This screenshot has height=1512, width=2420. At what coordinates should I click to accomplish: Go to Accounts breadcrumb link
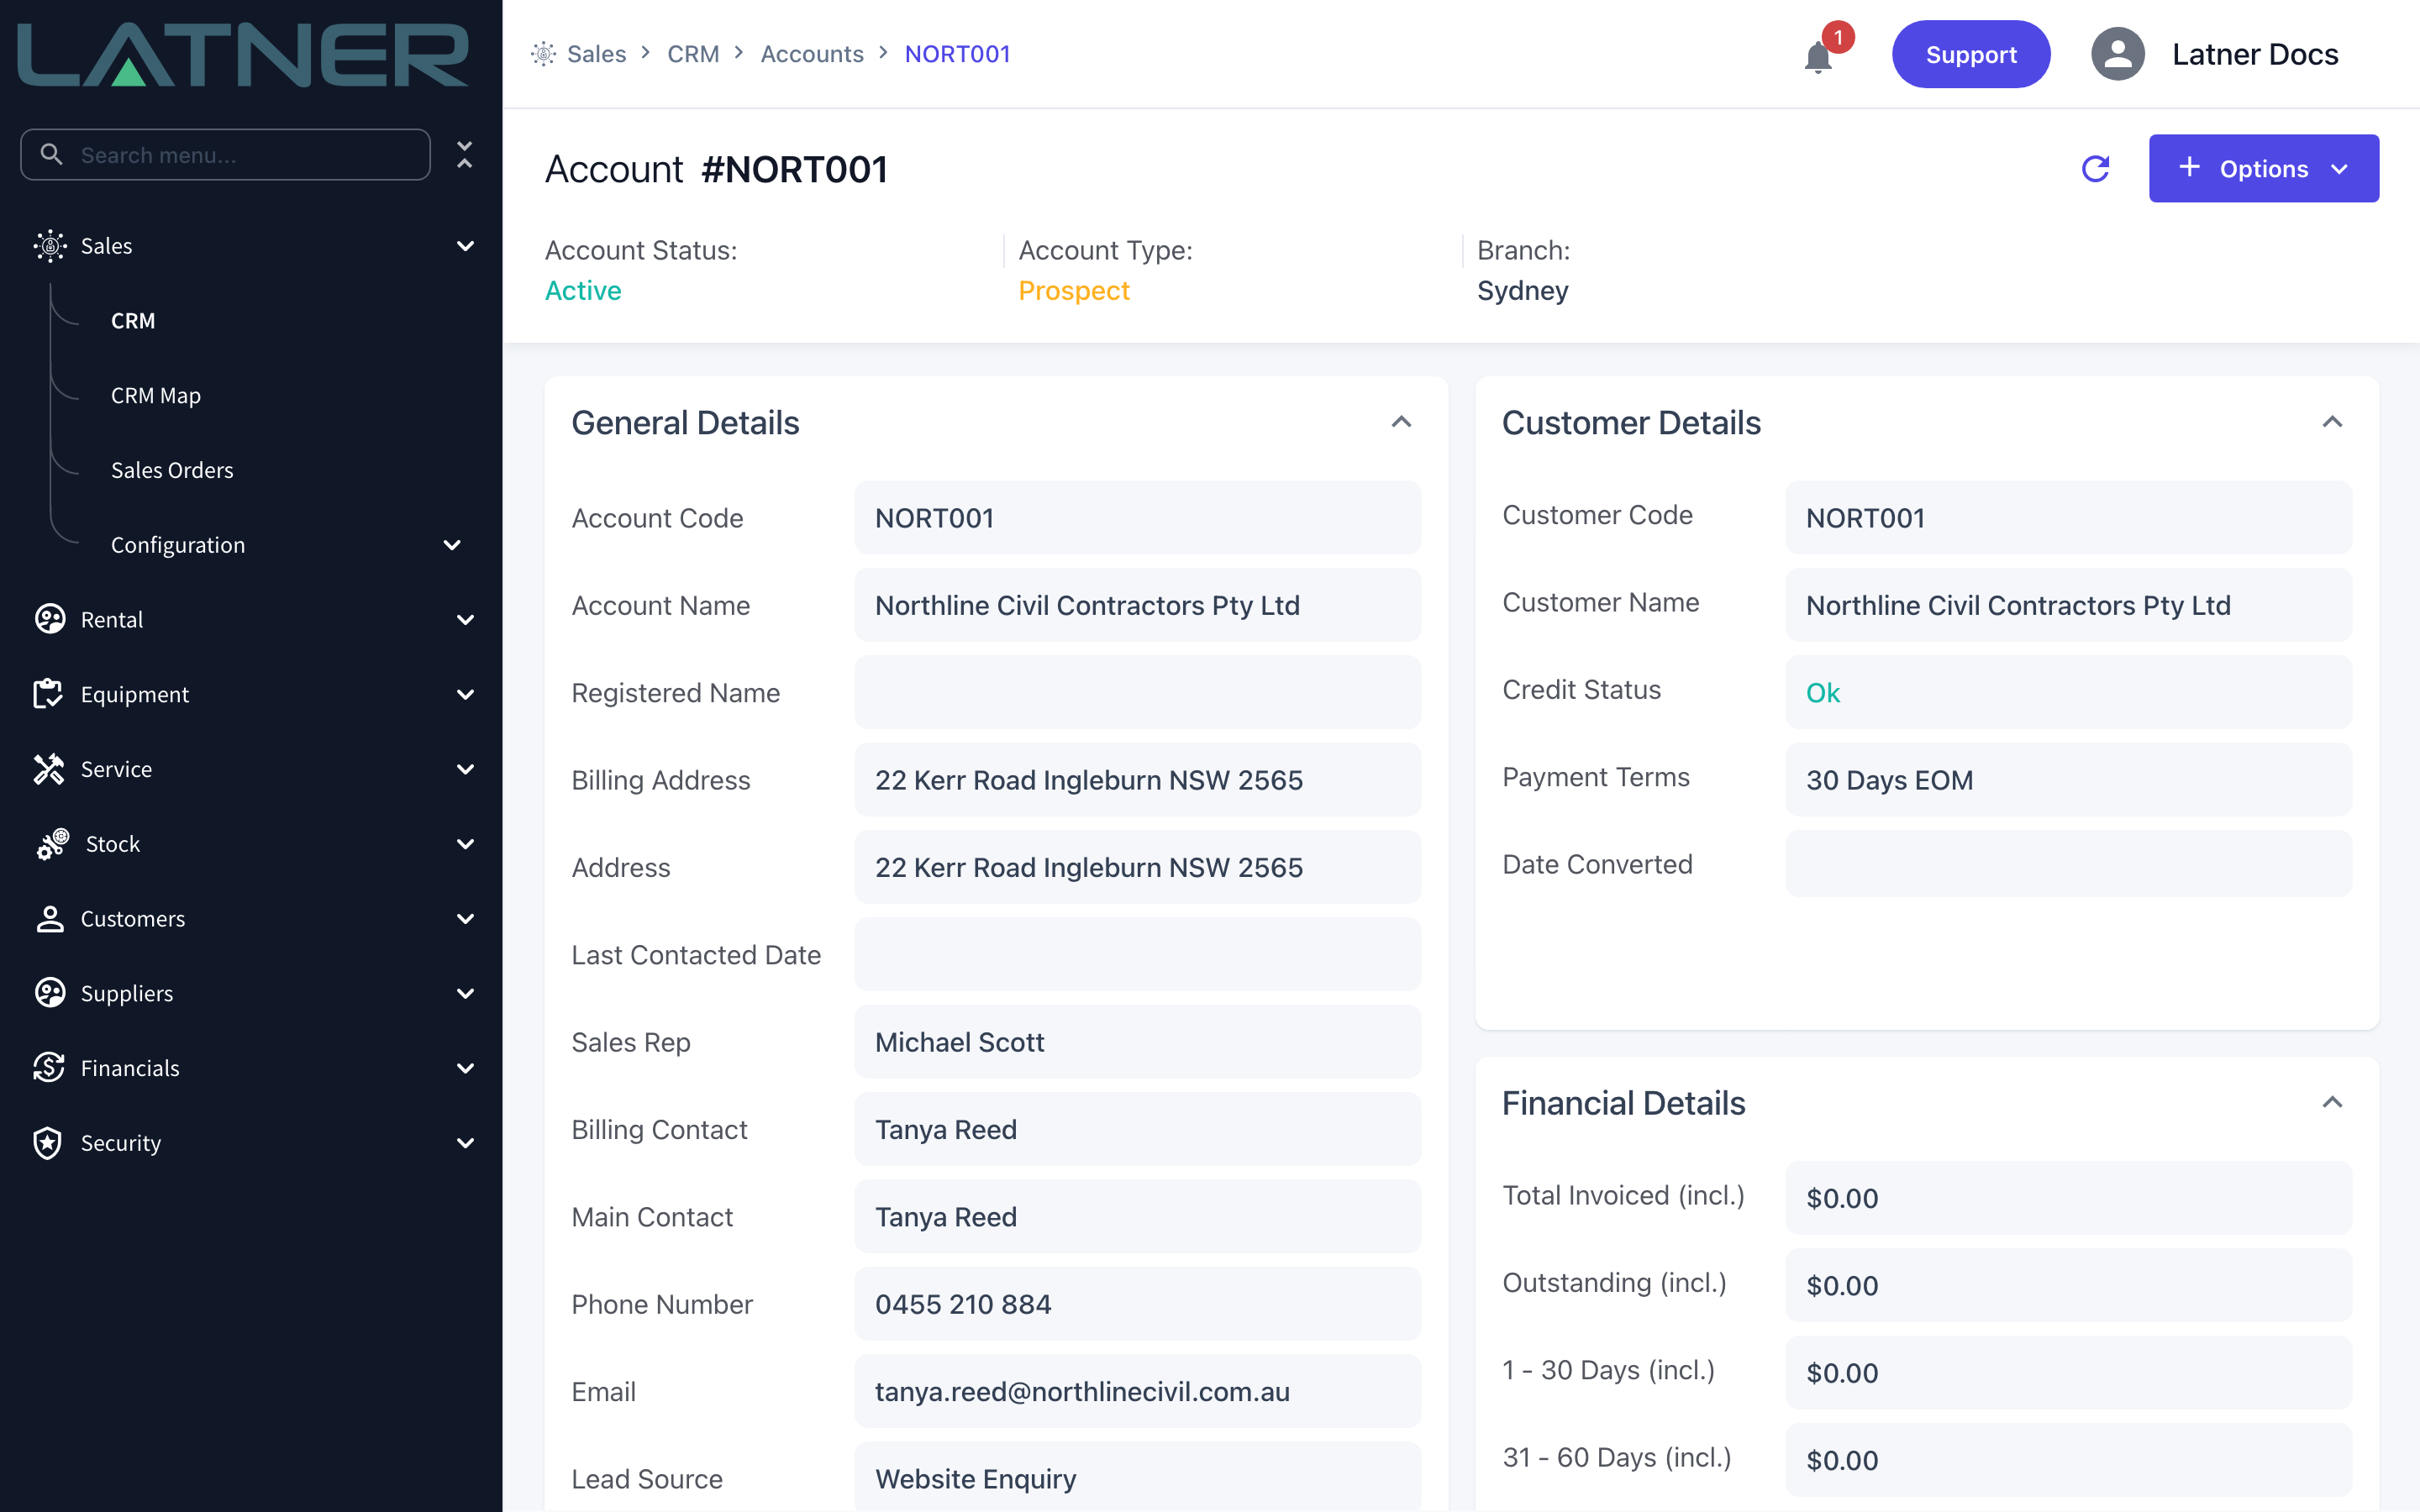(812, 54)
